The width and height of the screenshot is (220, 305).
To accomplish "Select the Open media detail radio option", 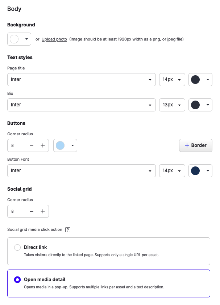I will point(17,280).
